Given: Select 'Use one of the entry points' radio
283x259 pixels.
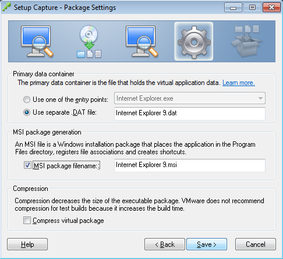Looking at the screenshot, I should click(27, 100).
